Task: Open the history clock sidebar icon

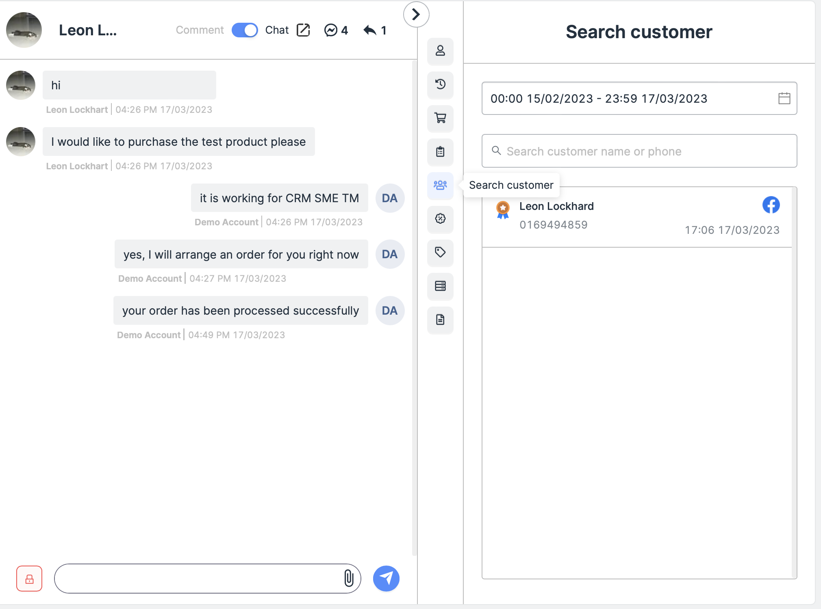Action: tap(440, 84)
